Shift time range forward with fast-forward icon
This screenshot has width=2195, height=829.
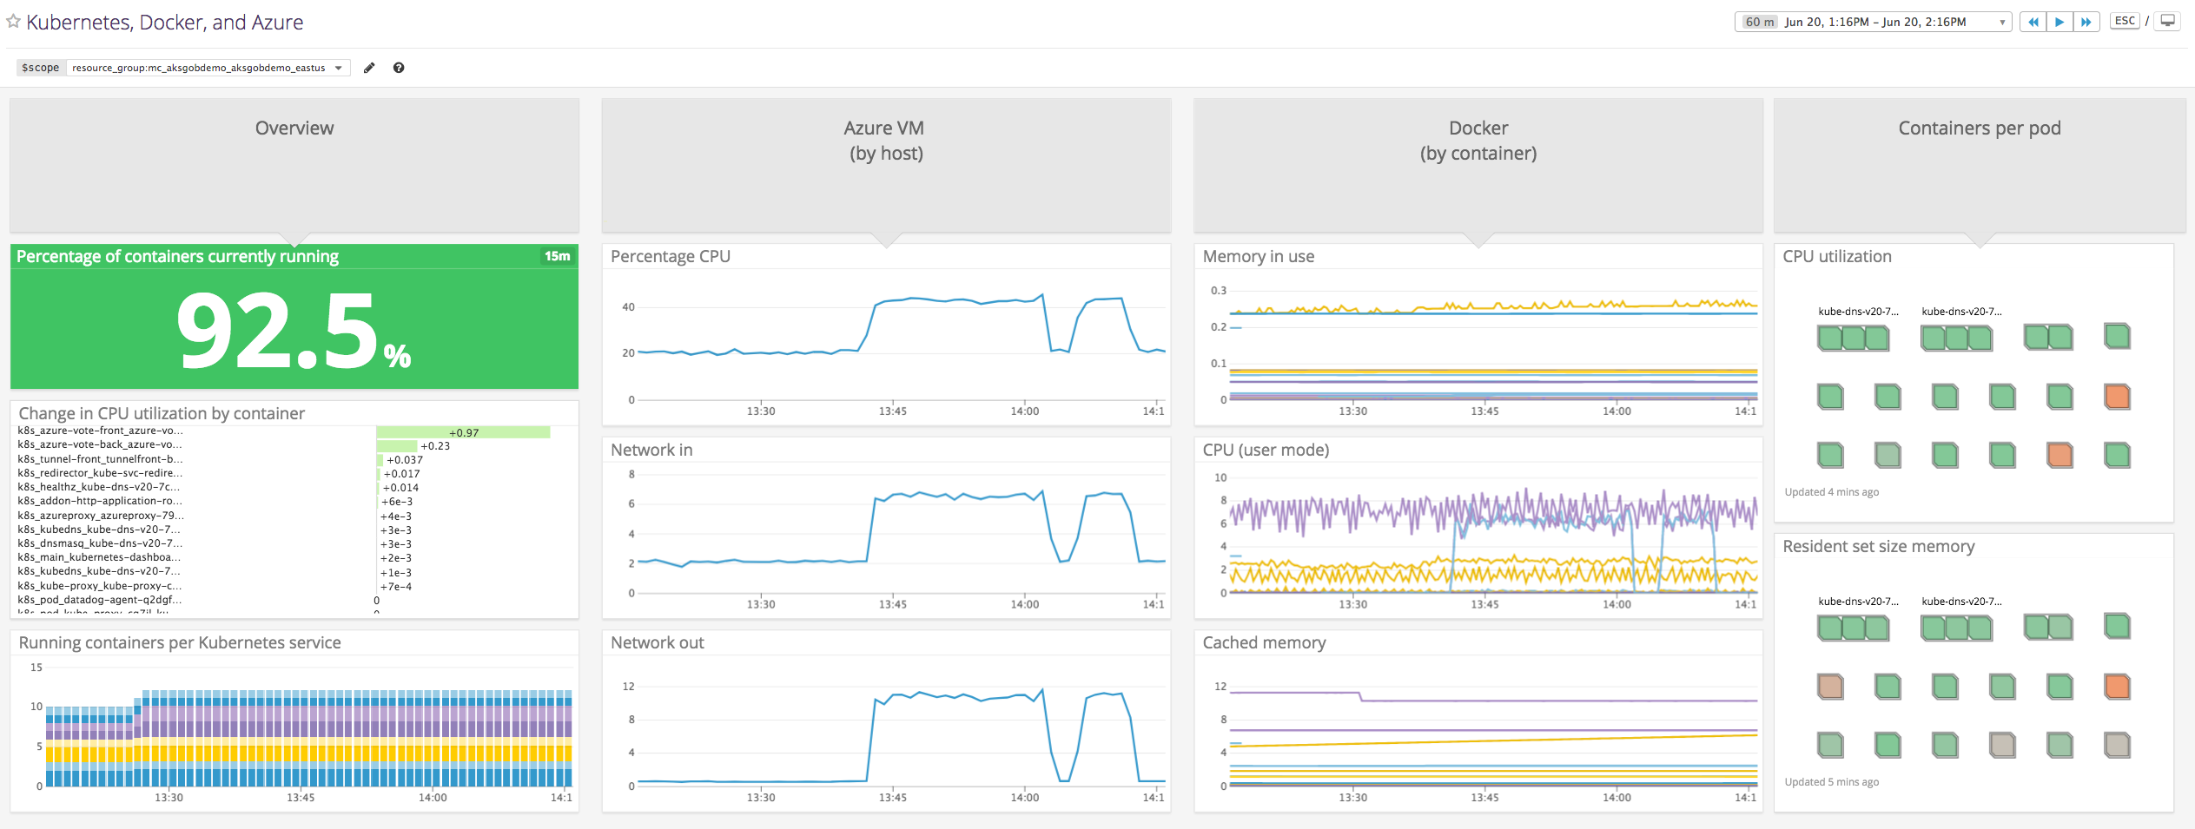(2086, 21)
